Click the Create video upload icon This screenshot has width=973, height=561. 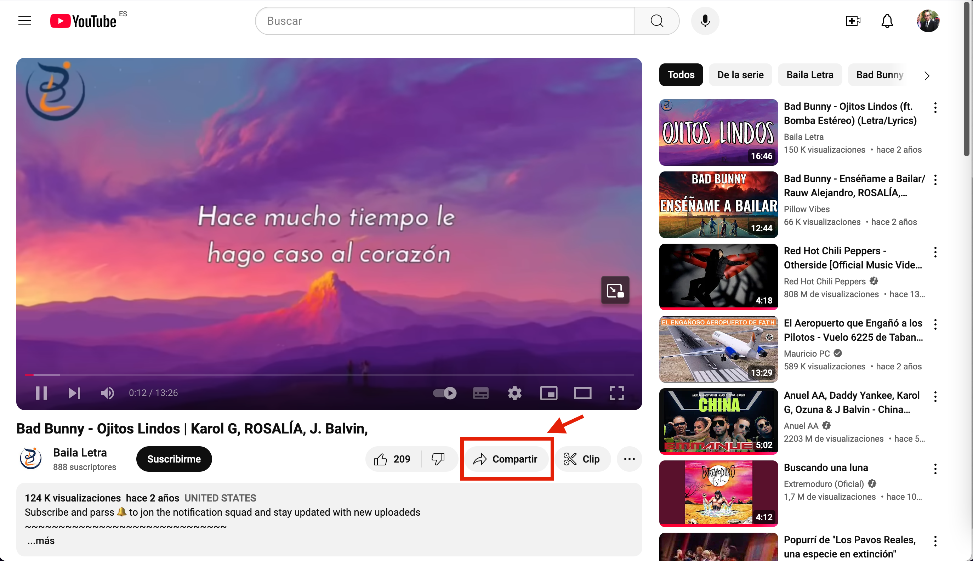click(852, 21)
